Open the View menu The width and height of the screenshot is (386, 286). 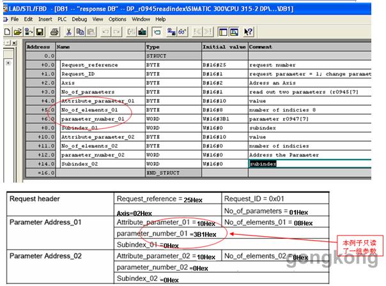coord(98,19)
